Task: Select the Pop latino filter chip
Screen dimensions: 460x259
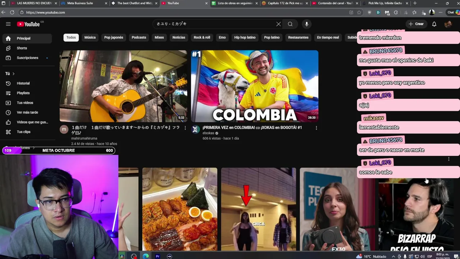Action: 272,37
